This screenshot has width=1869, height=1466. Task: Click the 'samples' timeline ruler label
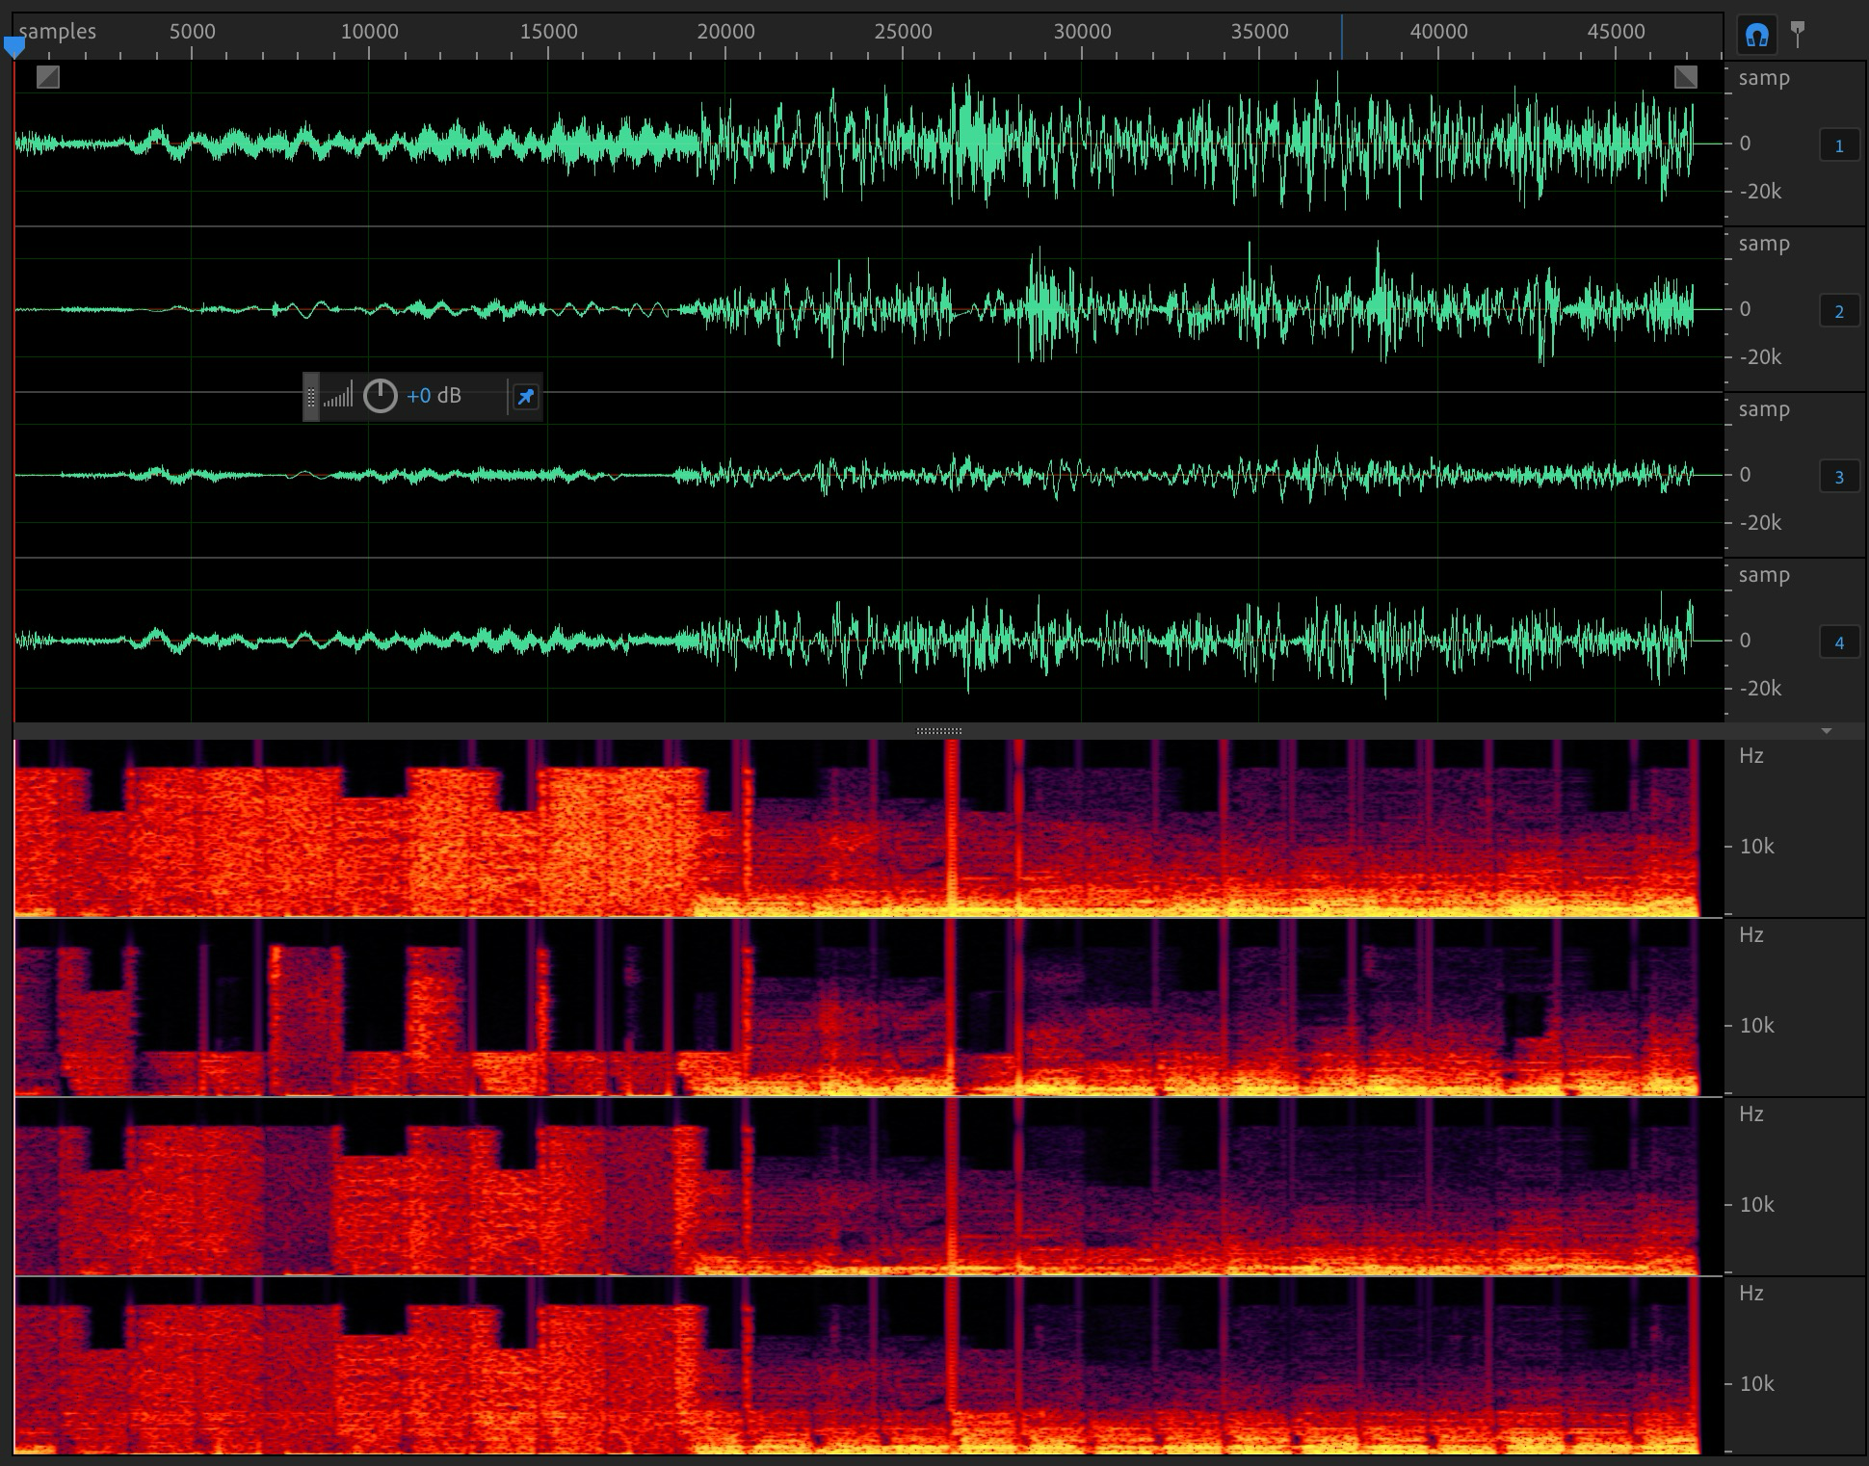click(x=58, y=32)
